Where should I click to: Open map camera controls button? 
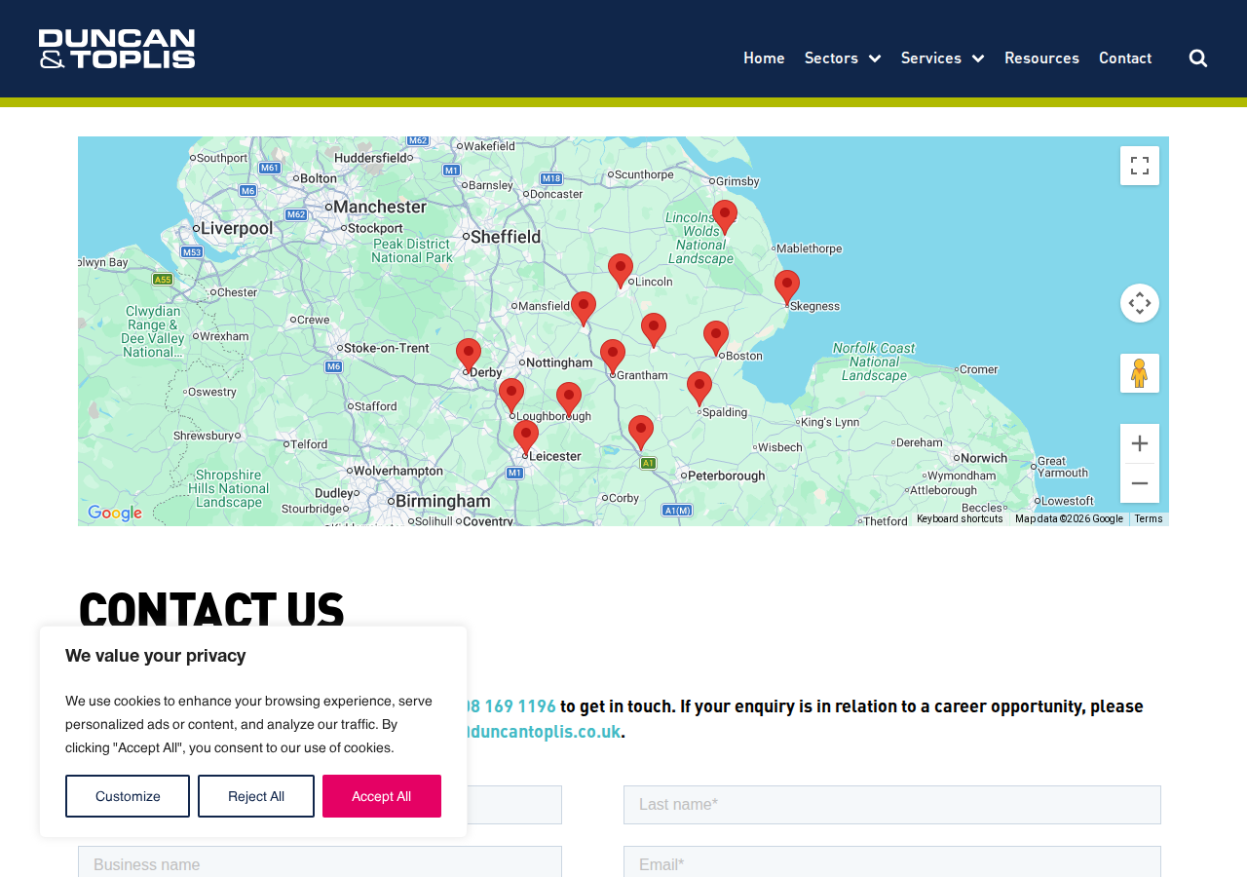[1140, 303]
